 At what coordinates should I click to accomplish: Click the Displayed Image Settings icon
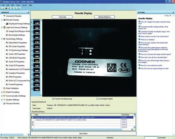7,23
